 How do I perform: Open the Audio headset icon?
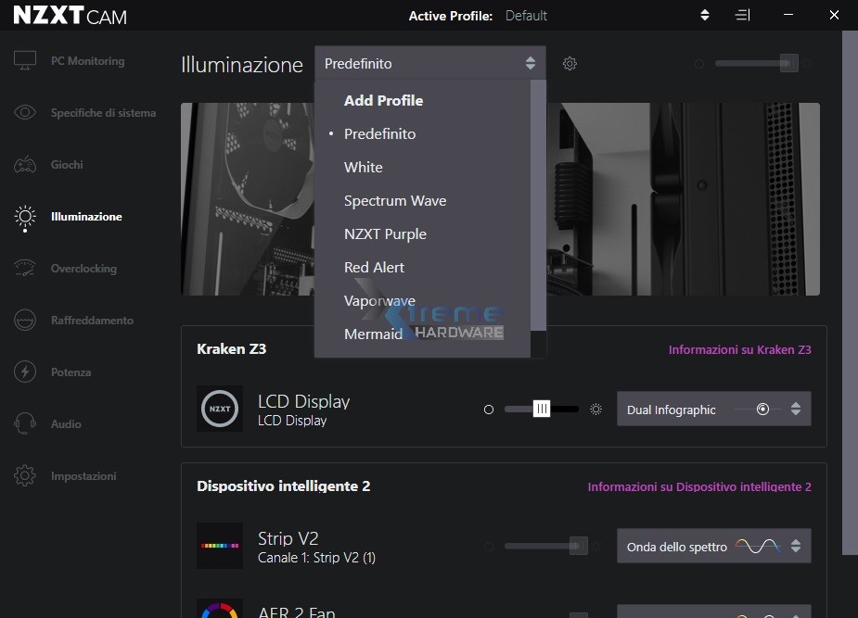point(25,424)
